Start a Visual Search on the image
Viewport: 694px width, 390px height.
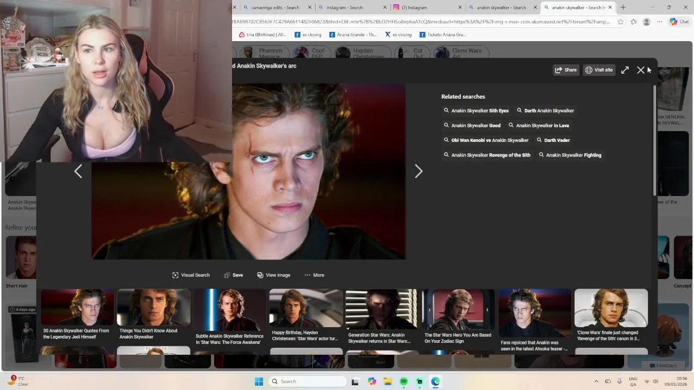point(191,275)
